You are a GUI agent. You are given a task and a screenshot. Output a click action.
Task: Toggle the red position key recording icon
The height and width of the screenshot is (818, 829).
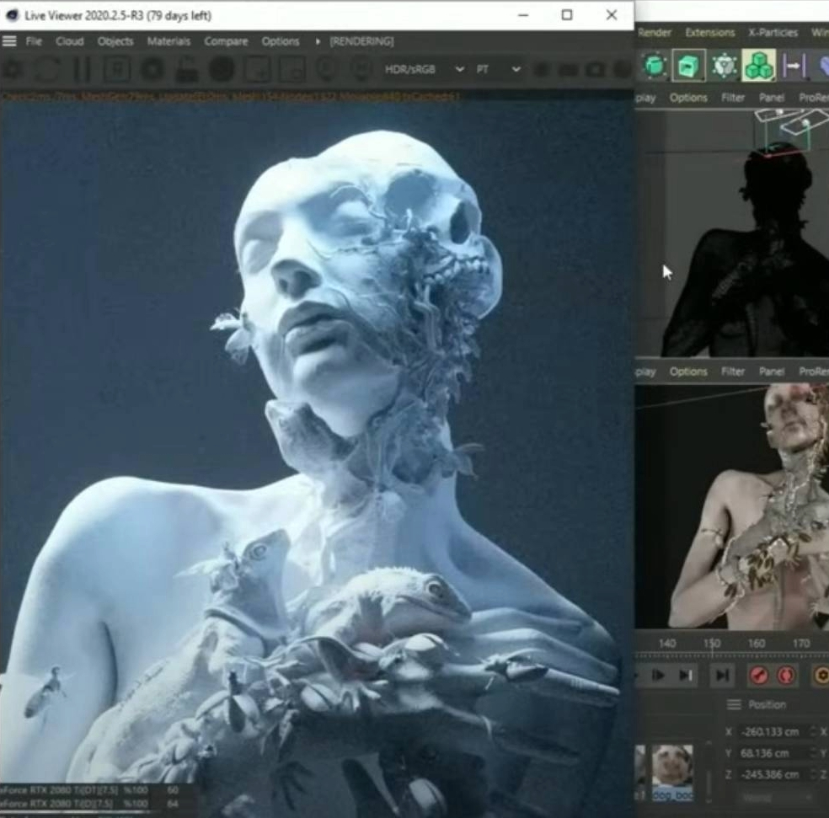[x=758, y=675]
